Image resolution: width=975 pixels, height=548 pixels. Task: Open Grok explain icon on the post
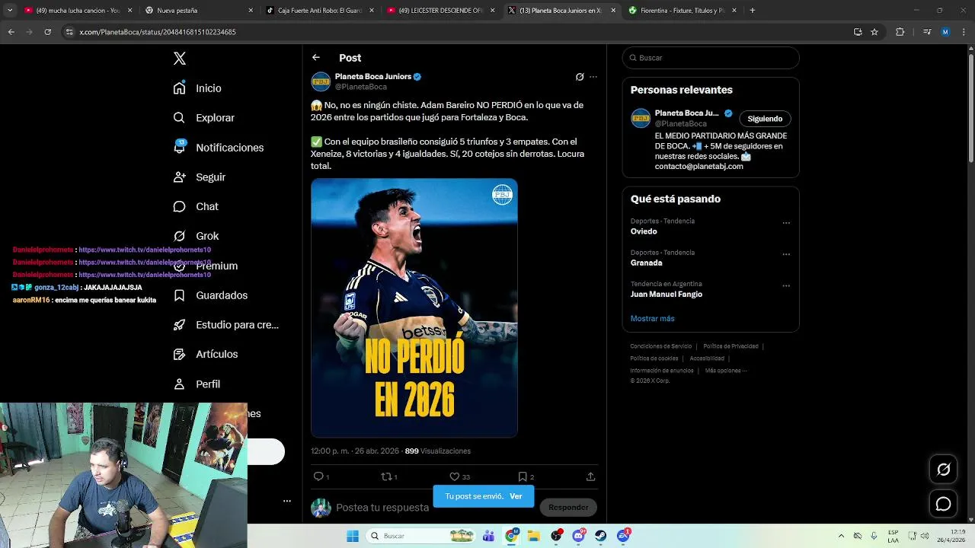[x=580, y=77]
